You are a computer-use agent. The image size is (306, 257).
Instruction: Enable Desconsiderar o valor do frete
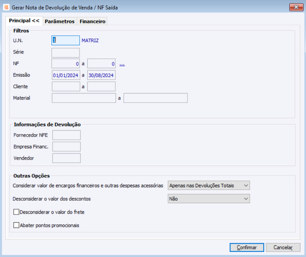(16, 212)
